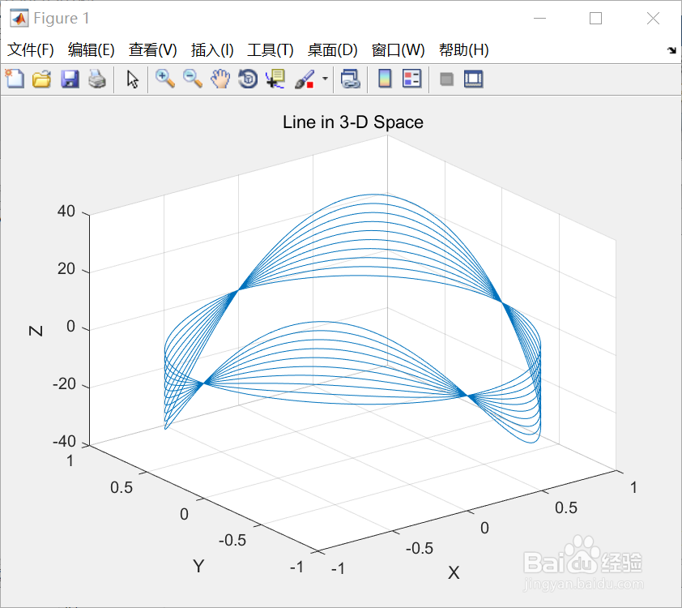Select the Data Cursor tool

point(275,79)
